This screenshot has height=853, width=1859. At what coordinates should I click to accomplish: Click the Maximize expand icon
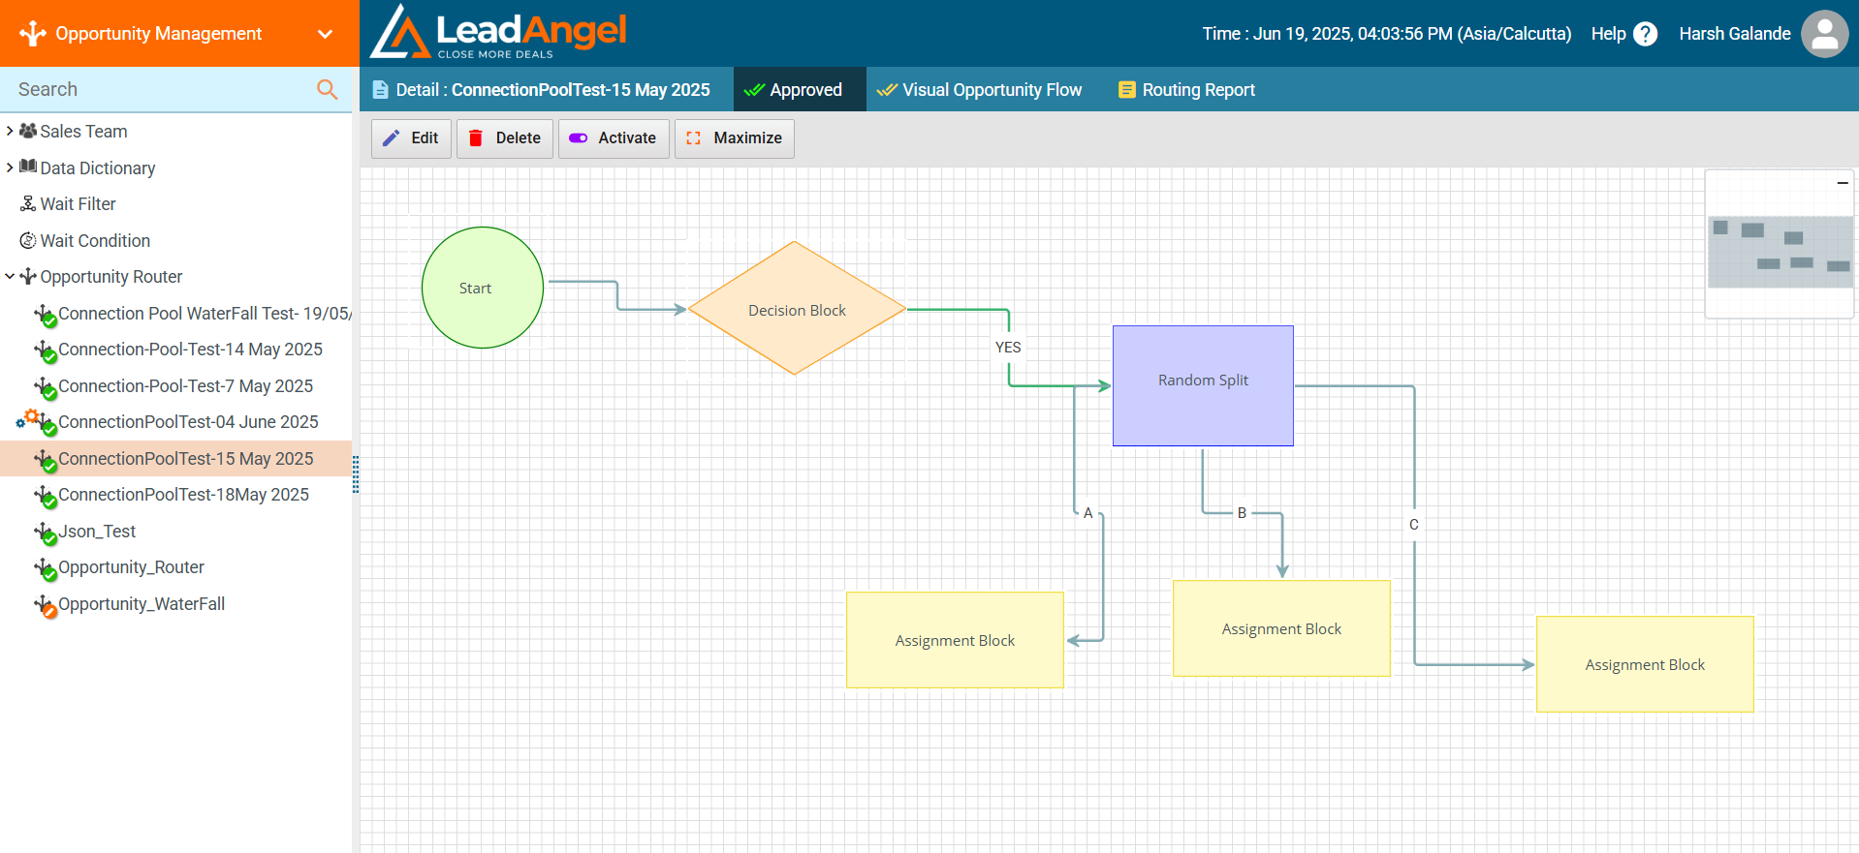pyautogui.click(x=693, y=138)
